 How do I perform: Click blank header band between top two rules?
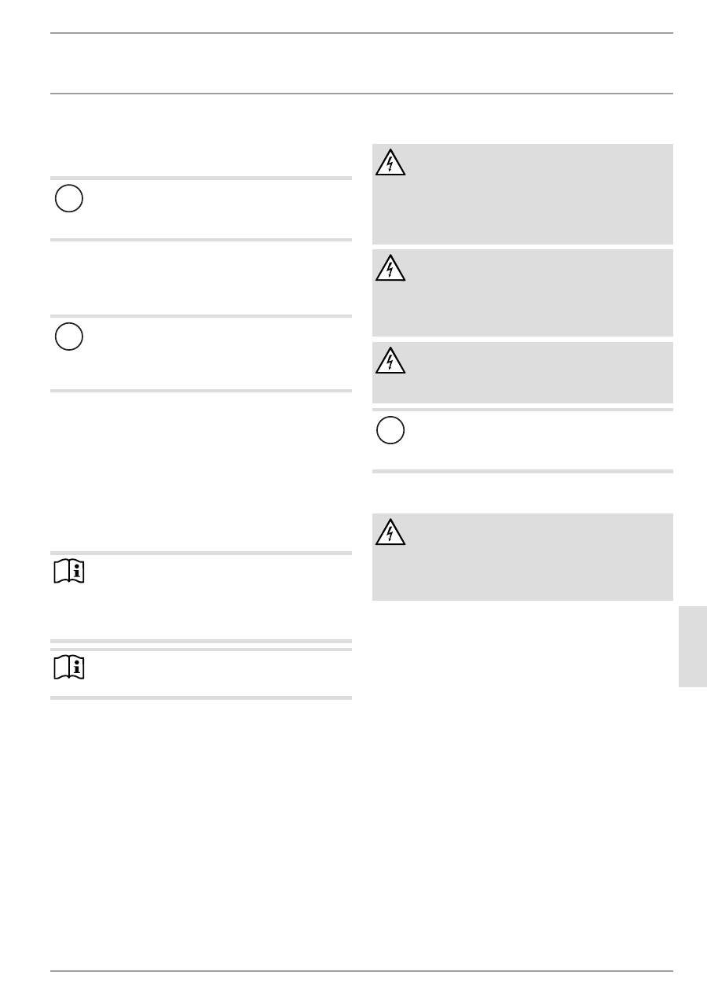361,63
